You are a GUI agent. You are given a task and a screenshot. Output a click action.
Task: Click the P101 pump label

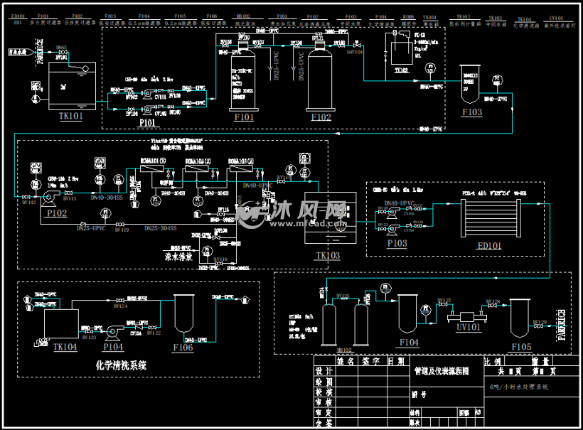click(x=147, y=122)
